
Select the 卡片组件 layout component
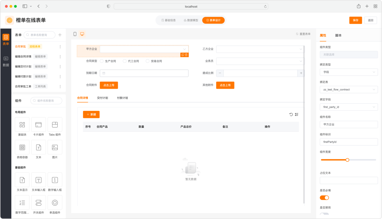(39, 127)
